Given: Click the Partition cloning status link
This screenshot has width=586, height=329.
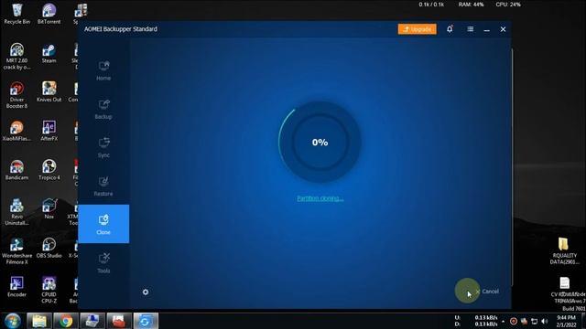Looking at the screenshot, I should coord(320,198).
